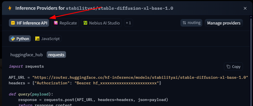Click the API_URL string in the code
The height and width of the screenshot is (106, 253).
[x=140, y=77]
